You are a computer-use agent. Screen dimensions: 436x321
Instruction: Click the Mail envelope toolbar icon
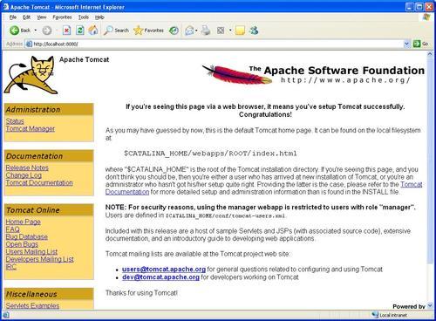[189, 31]
